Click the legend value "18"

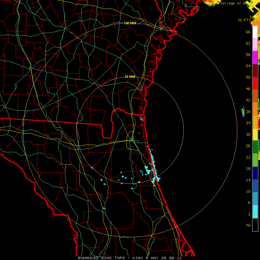pos(248,169)
